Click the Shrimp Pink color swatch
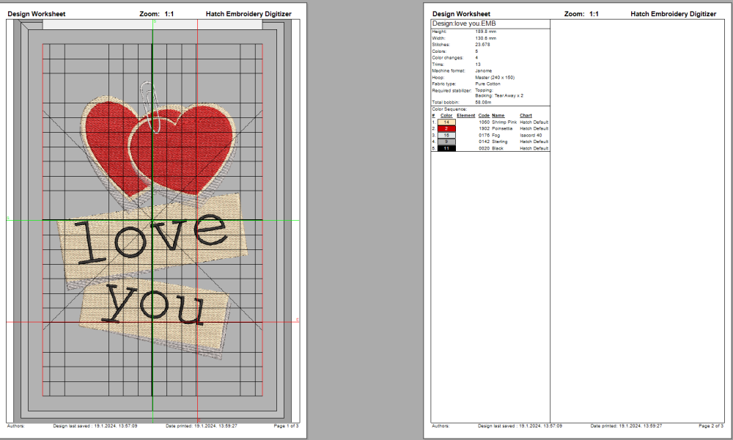Viewport: 733px width, 440px height. tap(446, 122)
